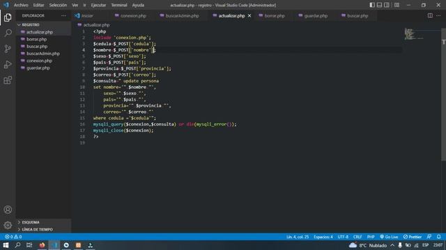Close the actualizar.php tab

tap(249, 15)
